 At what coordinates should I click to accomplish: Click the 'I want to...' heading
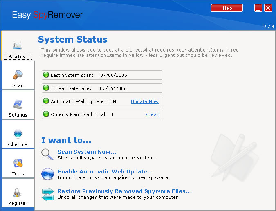[66, 140]
